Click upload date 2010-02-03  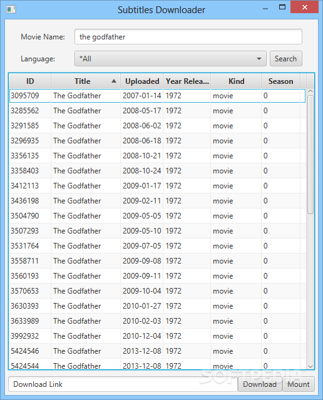[x=142, y=321]
